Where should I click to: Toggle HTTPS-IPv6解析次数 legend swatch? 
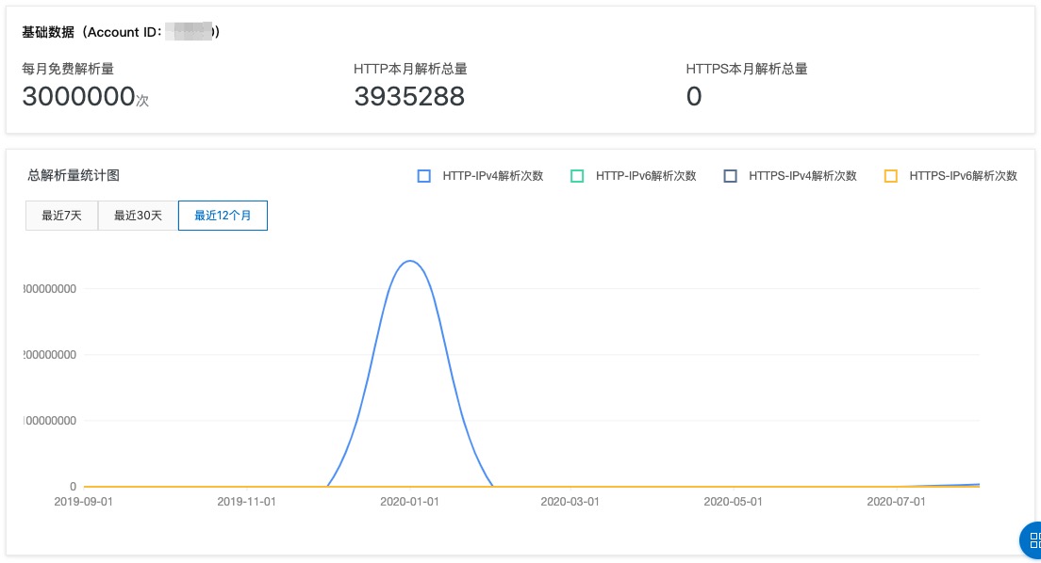[891, 176]
